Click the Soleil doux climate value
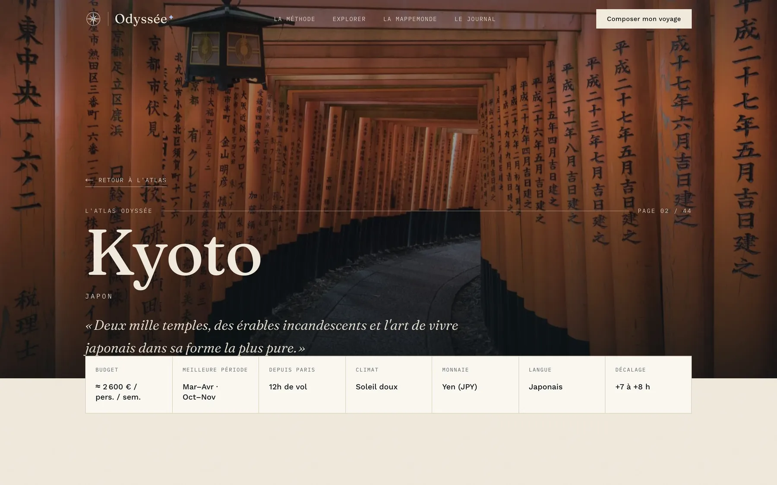The height and width of the screenshot is (485, 777). (x=376, y=387)
